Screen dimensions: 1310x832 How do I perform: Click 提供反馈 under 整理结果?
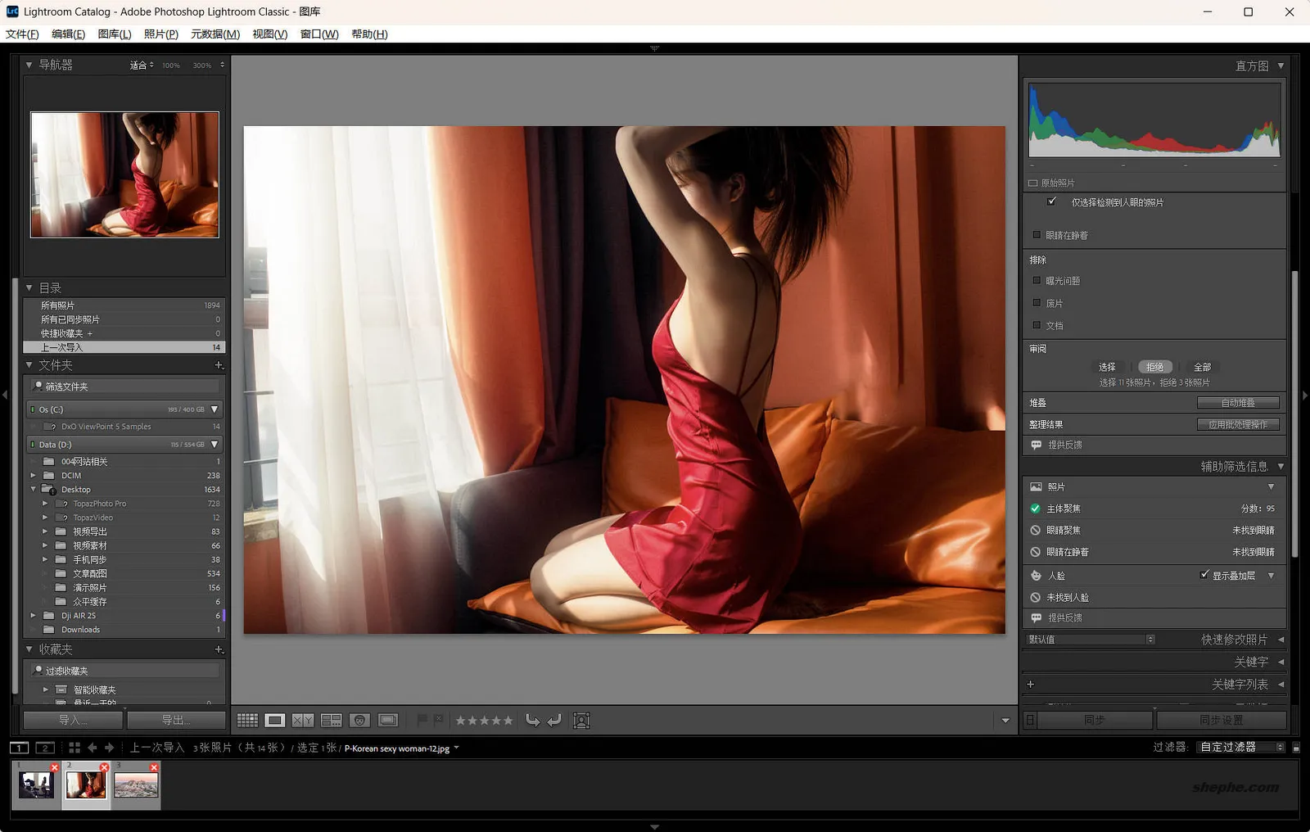[1064, 445]
